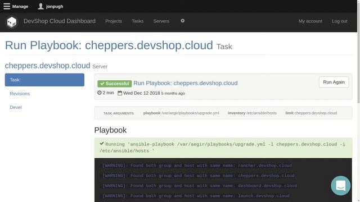360x202 pixels.
Task: Click the Log out link
Action: click(x=339, y=21)
